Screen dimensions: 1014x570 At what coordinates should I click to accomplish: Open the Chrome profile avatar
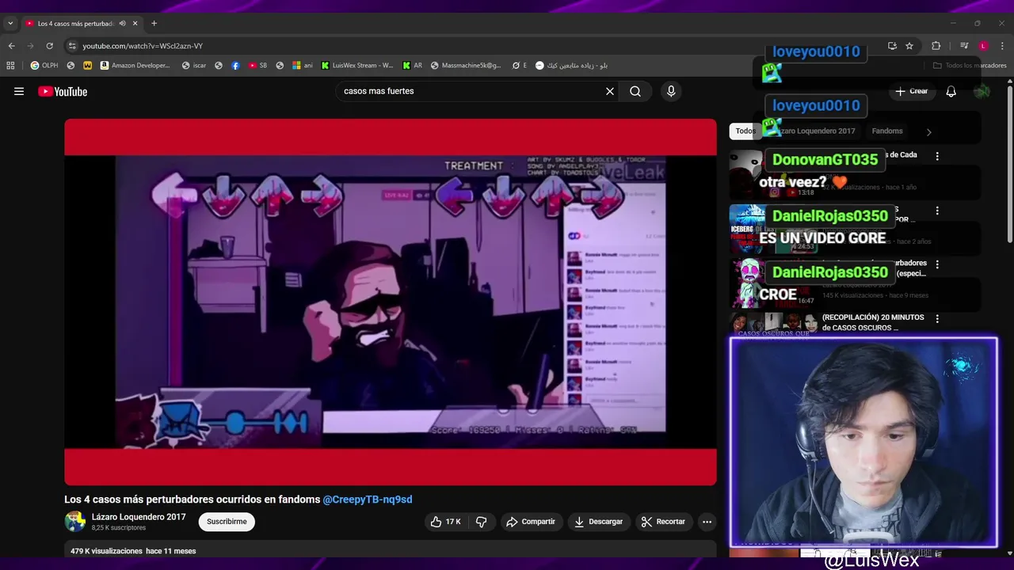(983, 46)
